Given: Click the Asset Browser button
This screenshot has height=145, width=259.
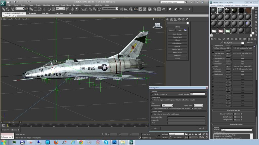Looking at the screenshot, I should click(177, 33).
